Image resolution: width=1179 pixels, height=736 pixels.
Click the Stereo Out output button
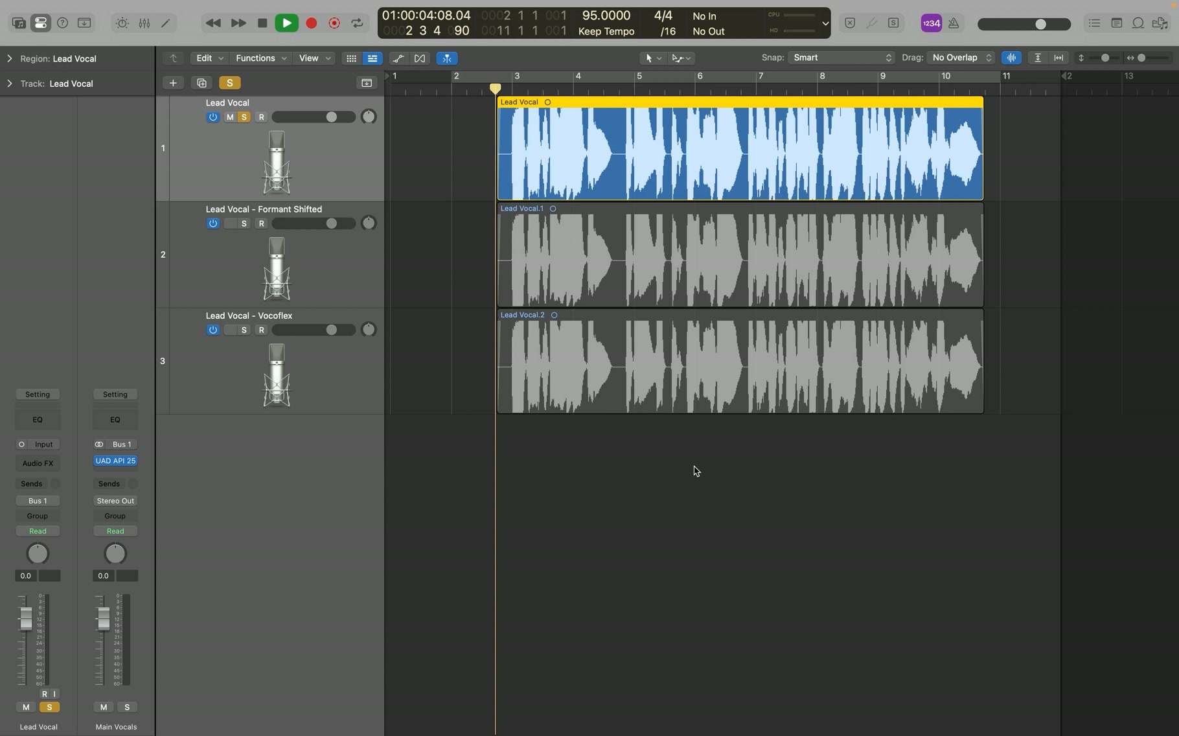tap(115, 501)
